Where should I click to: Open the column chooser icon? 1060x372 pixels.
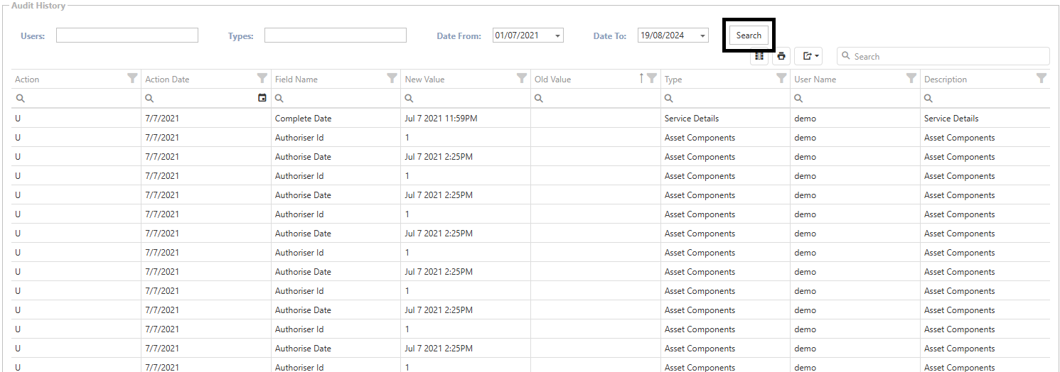[759, 57]
